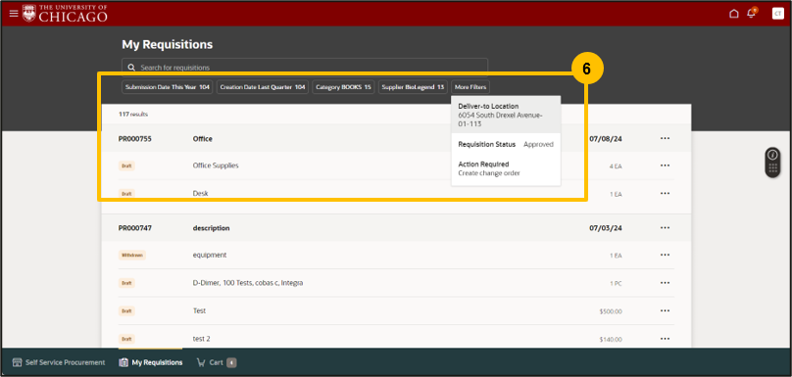Open three-dot menu for equipment line

(x=665, y=255)
